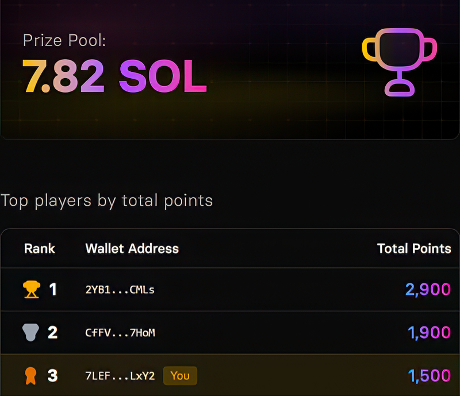Click the "Prize Pool:" label
Screen dimensions: 460x396
click(64, 40)
